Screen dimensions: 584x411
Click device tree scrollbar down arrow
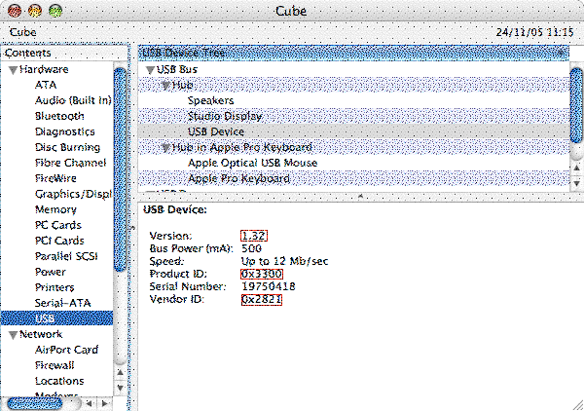point(576,183)
